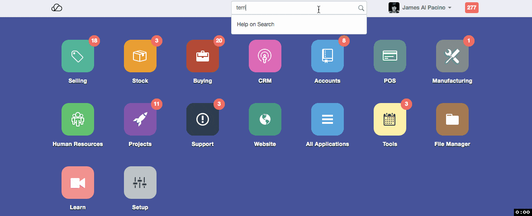Open the Human Resources icon

tap(78, 119)
